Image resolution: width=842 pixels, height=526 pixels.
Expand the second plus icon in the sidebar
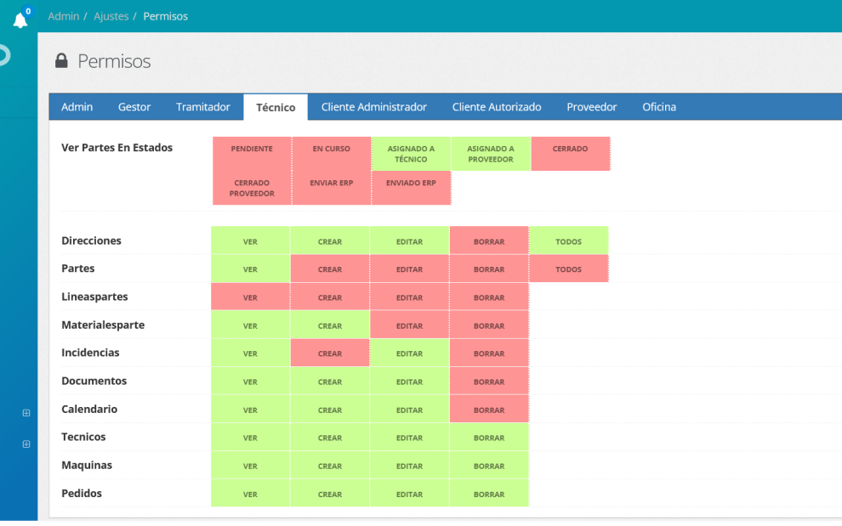click(26, 444)
